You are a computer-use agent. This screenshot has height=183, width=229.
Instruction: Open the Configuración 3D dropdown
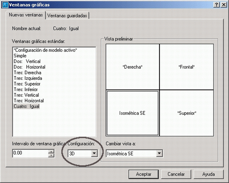(94, 153)
